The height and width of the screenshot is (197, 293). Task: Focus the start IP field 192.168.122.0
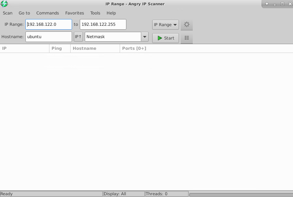pos(49,24)
